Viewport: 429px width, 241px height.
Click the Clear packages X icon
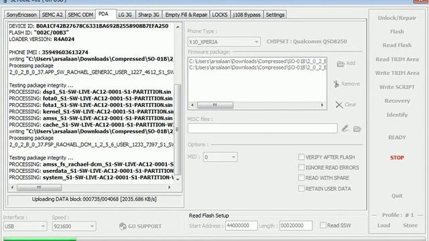tap(339, 104)
